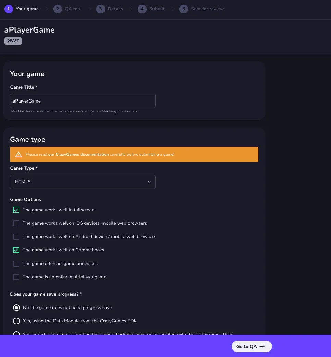
Task: Click the step 2 circle icon
Action: (58, 9)
